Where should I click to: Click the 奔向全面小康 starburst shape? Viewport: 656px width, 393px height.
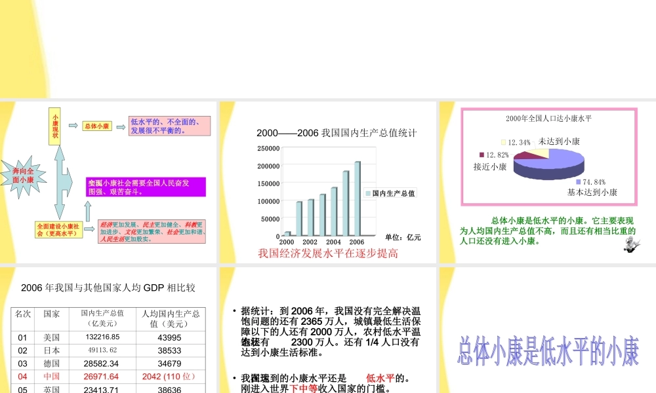(x=23, y=176)
